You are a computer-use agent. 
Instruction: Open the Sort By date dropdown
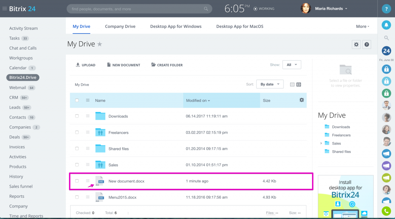click(x=270, y=84)
